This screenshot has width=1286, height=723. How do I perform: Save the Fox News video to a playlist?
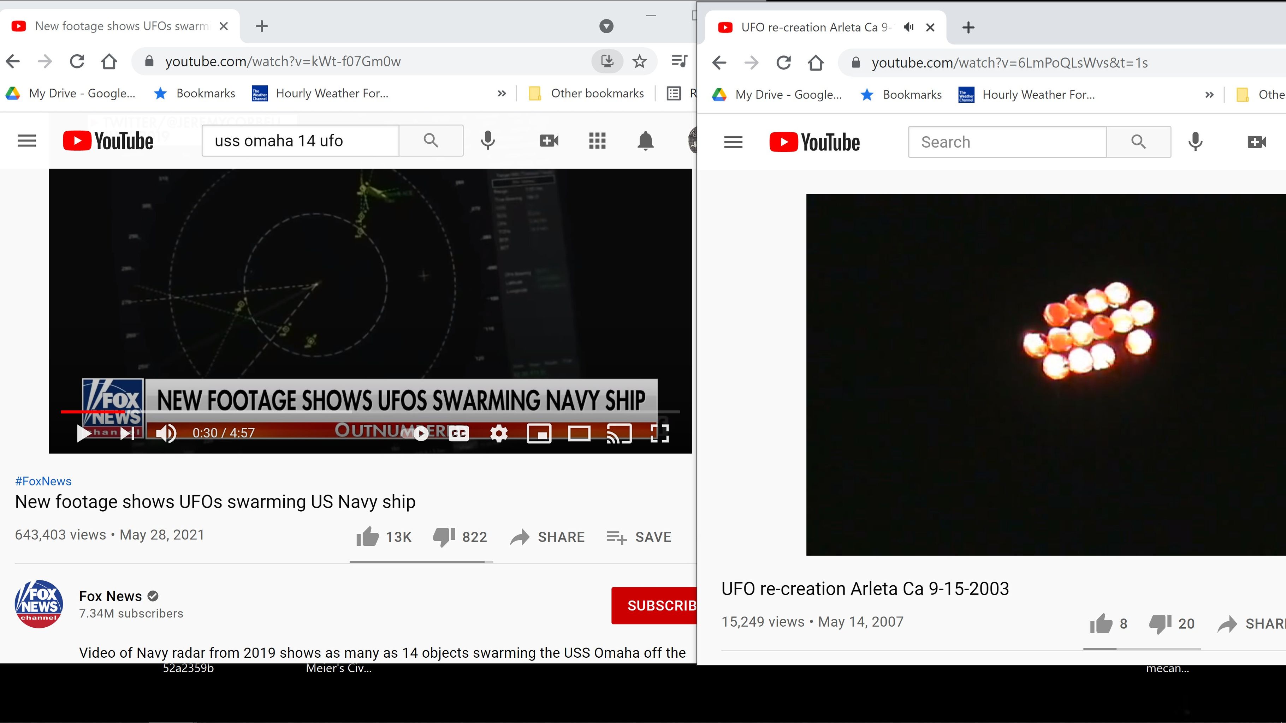point(639,537)
